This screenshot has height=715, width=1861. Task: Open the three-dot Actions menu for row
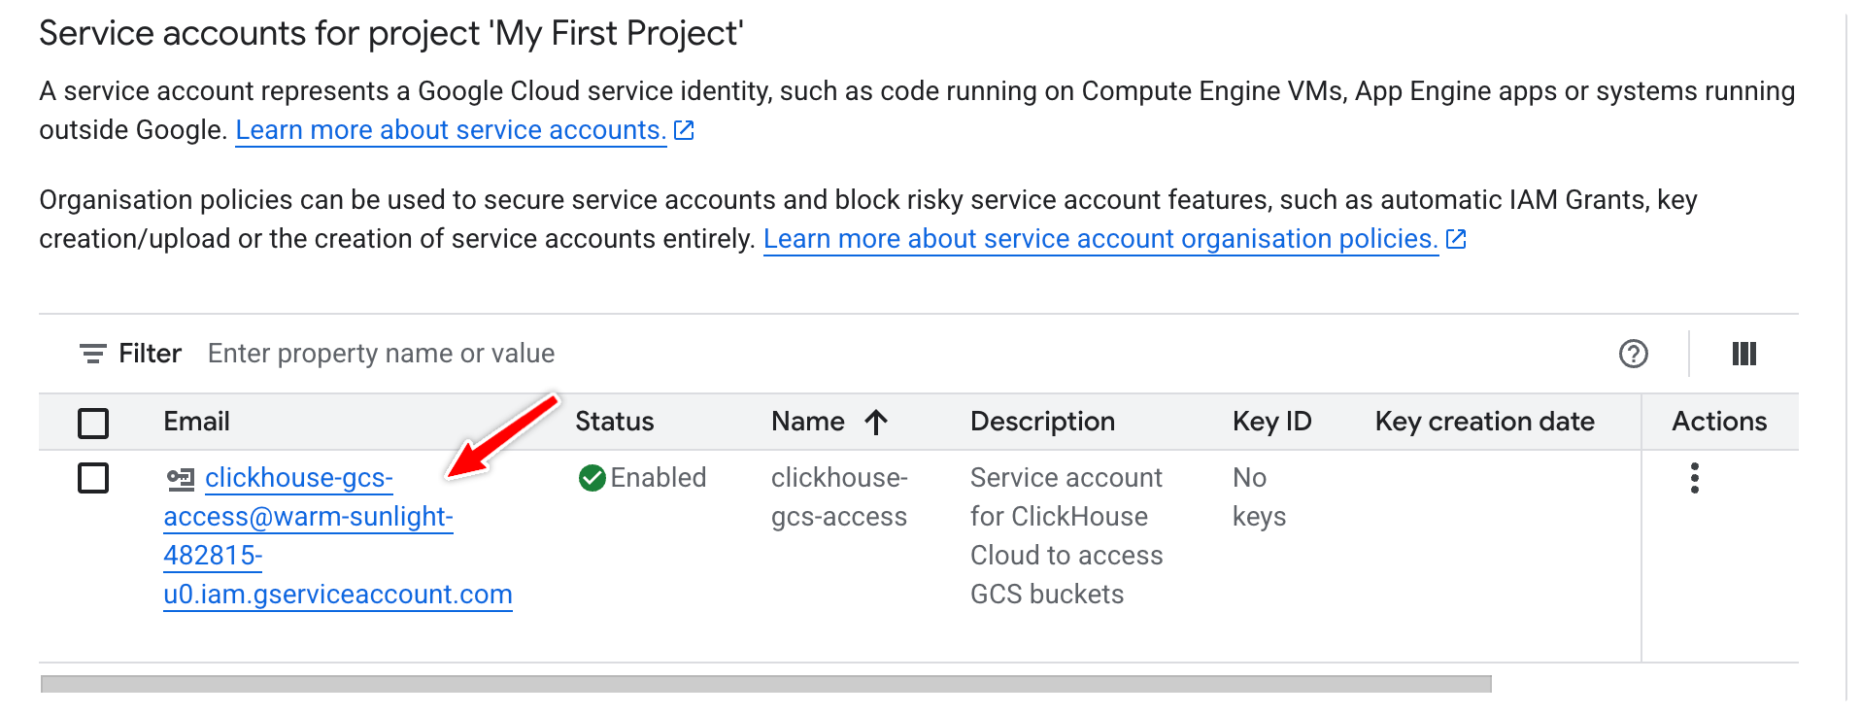tap(1694, 478)
